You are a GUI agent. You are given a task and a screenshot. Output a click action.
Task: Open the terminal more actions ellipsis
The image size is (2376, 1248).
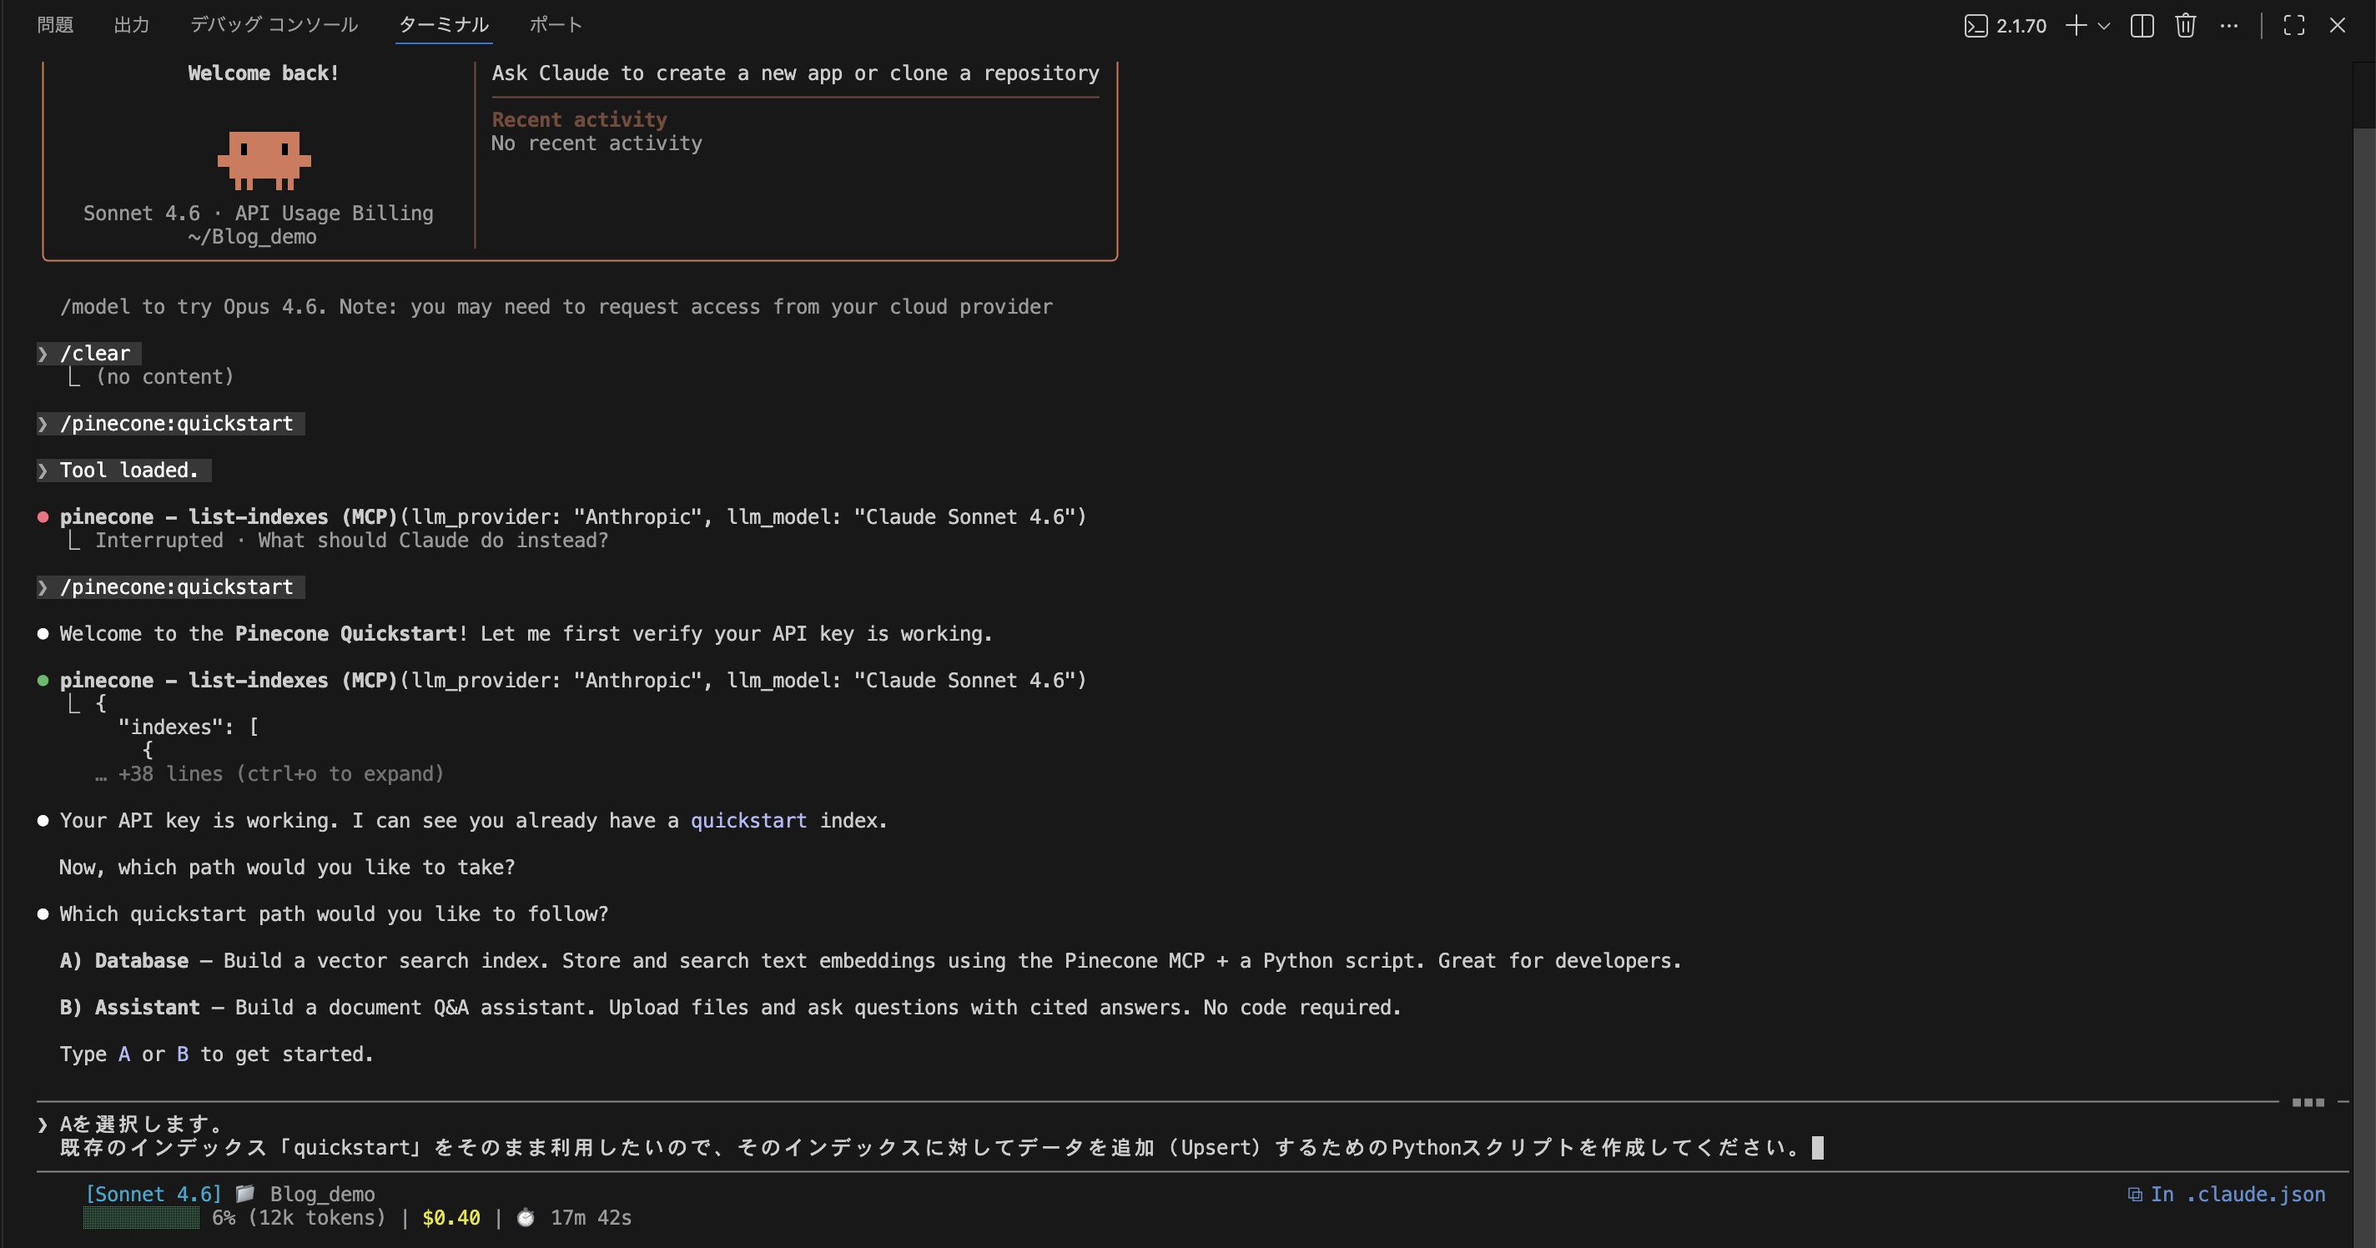[2229, 26]
